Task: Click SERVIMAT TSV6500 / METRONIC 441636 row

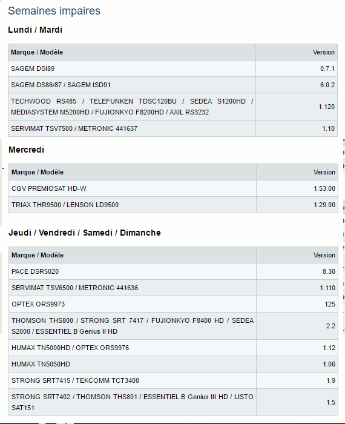Action: coord(173,288)
